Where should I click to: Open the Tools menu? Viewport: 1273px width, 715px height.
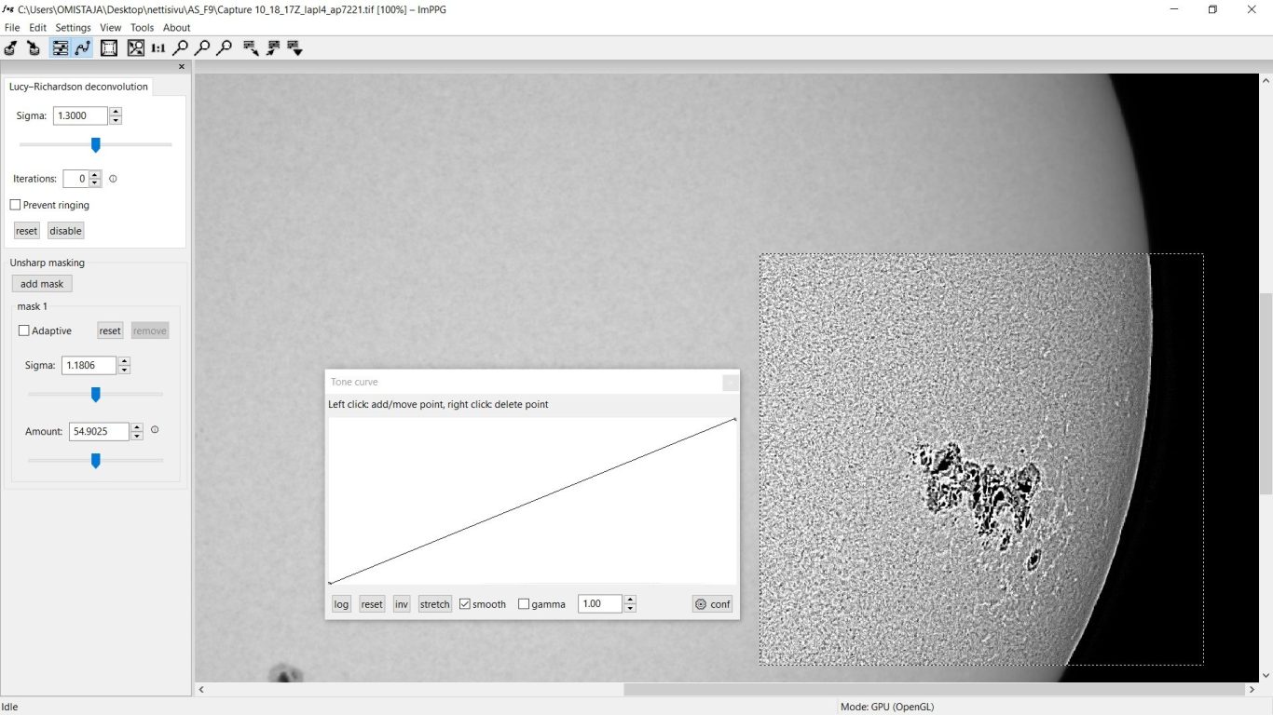pos(142,28)
